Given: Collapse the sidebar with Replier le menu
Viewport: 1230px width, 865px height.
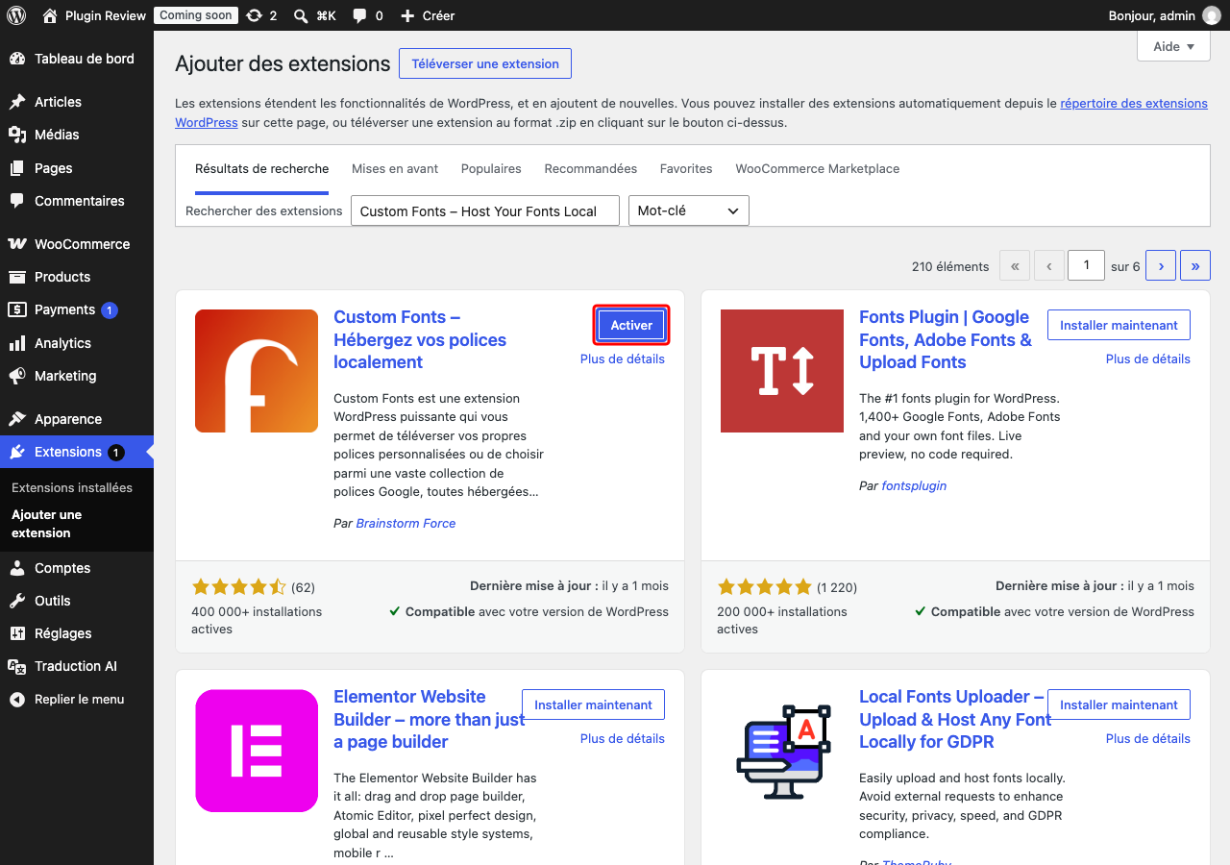Looking at the screenshot, I should tap(77, 699).
